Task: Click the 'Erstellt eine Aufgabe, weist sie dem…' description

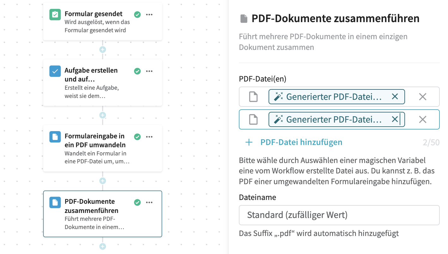Action: point(92,92)
